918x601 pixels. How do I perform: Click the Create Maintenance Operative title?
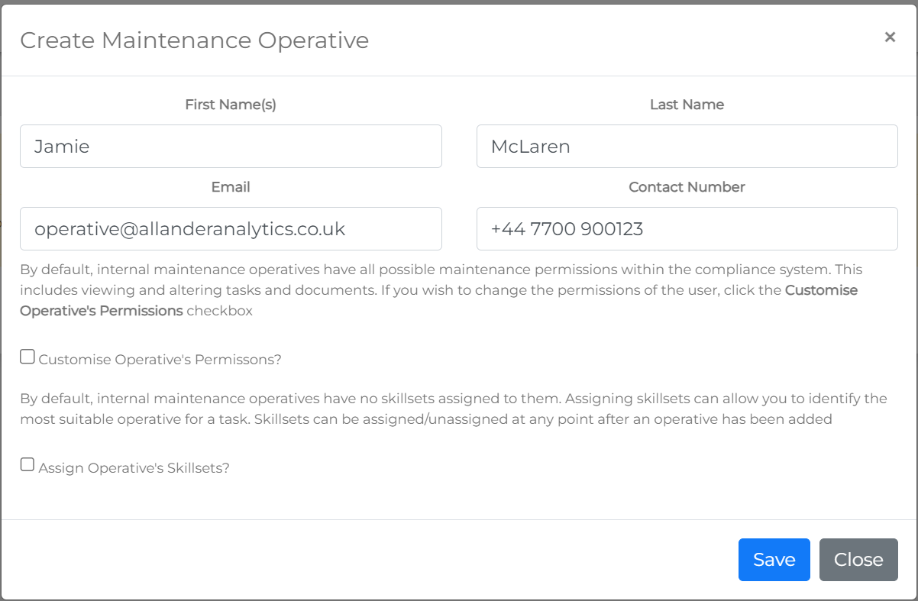coord(193,40)
